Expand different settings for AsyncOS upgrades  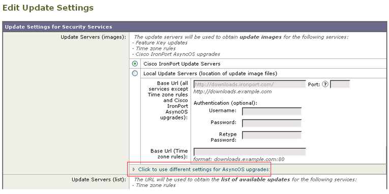coord(134,170)
